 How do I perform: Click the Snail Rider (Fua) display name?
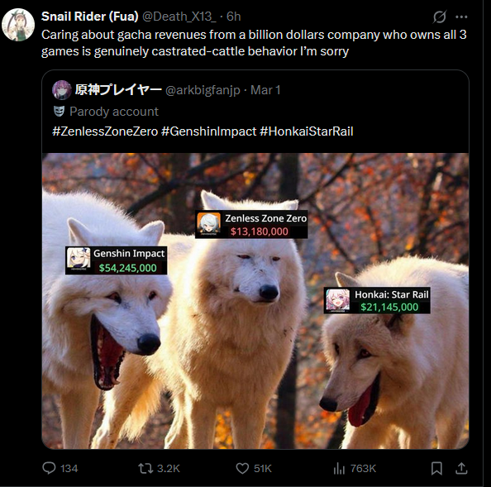pos(90,17)
